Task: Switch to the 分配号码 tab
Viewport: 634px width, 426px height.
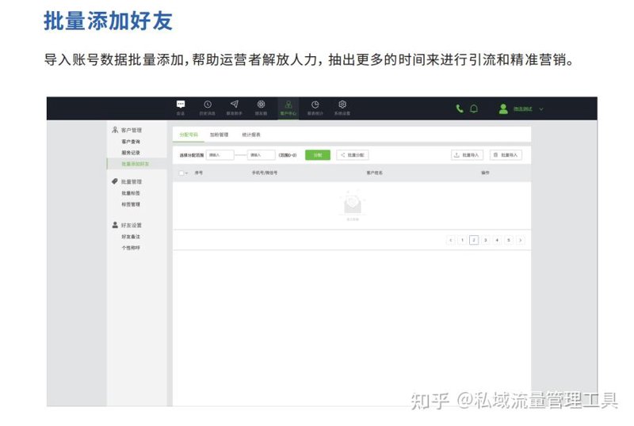Action: [189, 135]
